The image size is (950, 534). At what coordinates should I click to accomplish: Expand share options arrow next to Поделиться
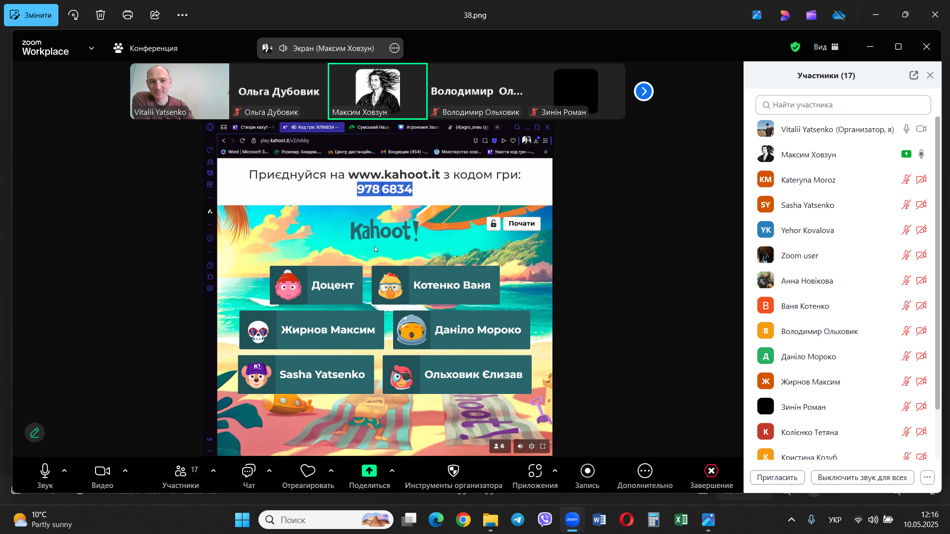click(392, 471)
